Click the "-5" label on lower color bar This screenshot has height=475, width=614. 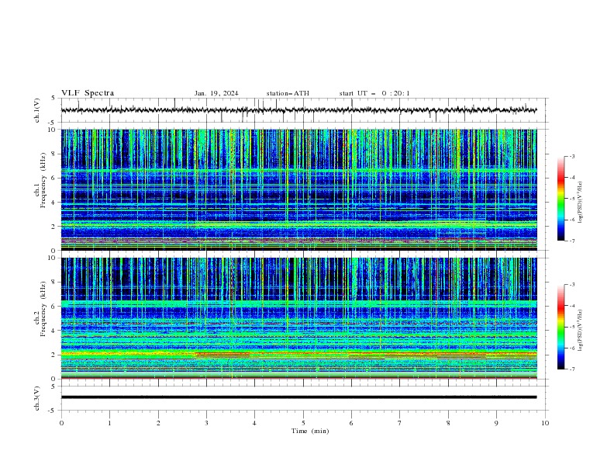[572, 327]
